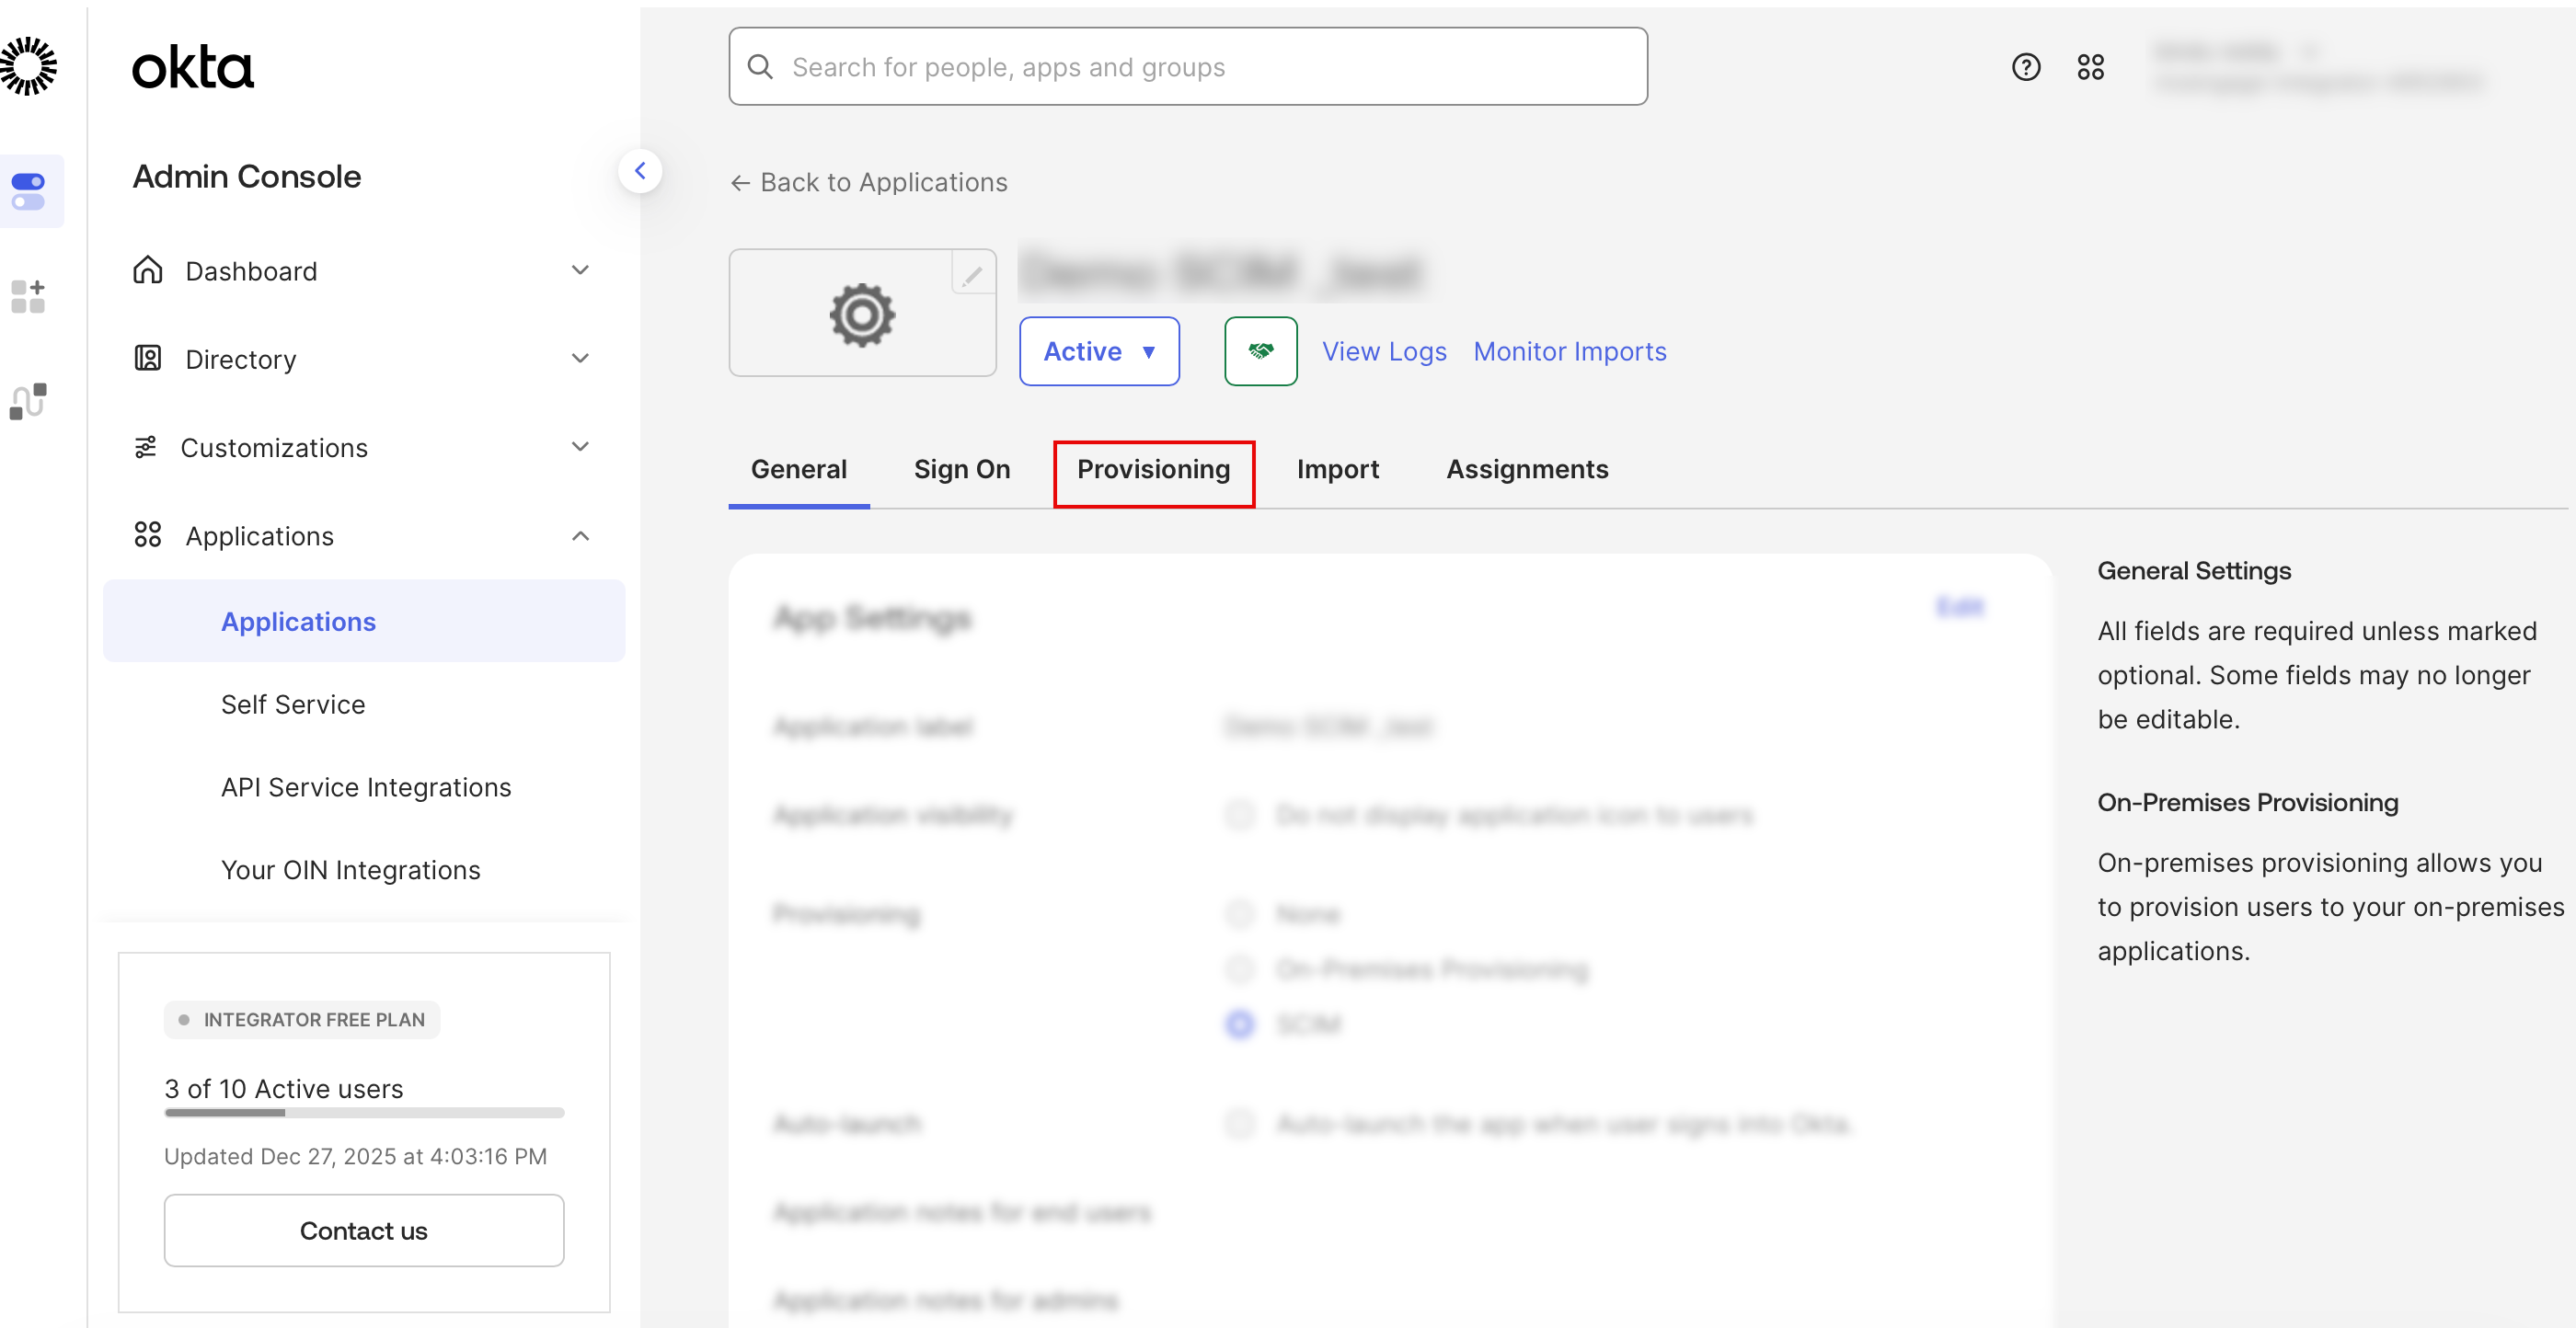The image size is (2576, 1328).
Task: Select the Admin Console toggle rail icon
Action: [29, 191]
